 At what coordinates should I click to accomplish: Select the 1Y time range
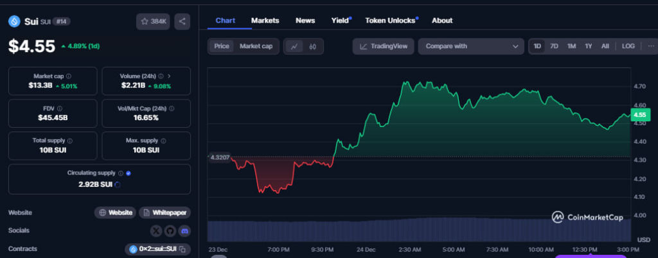pyautogui.click(x=589, y=46)
